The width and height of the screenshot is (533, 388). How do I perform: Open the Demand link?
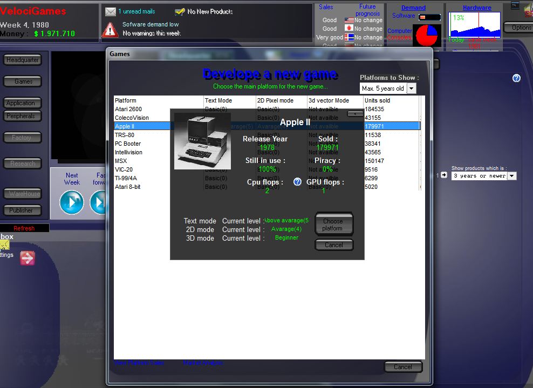click(x=413, y=8)
